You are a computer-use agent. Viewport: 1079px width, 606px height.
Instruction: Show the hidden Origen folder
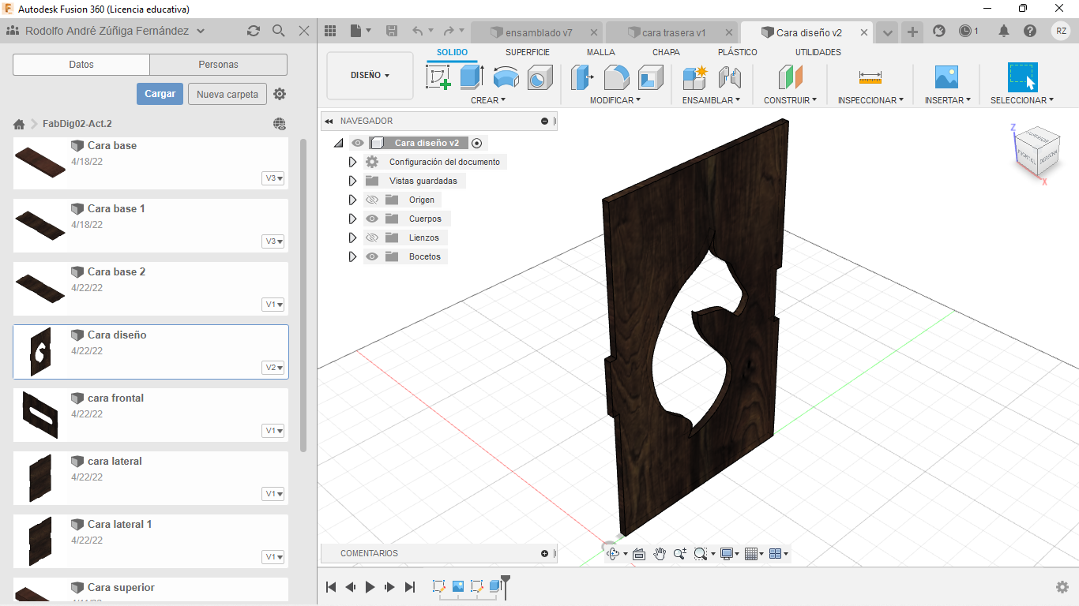click(372, 200)
